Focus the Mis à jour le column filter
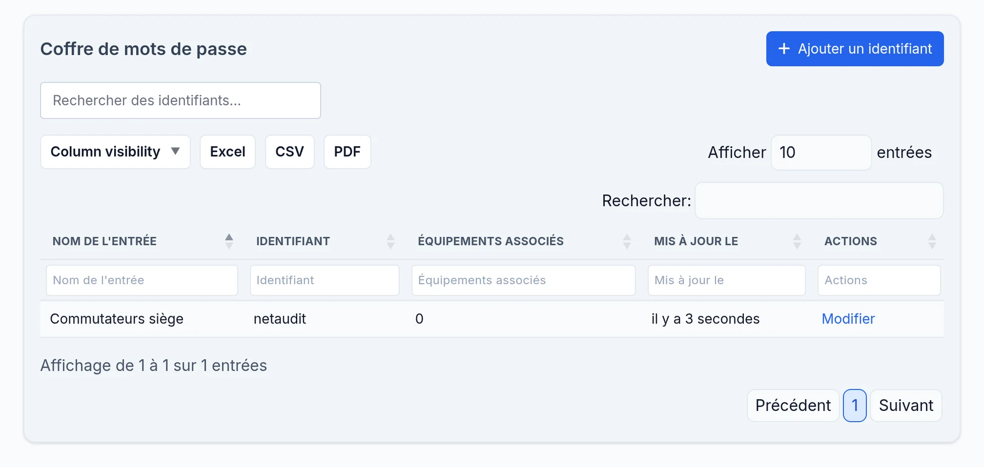Image resolution: width=984 pixels, height=467 pixels. coord(727,280)
